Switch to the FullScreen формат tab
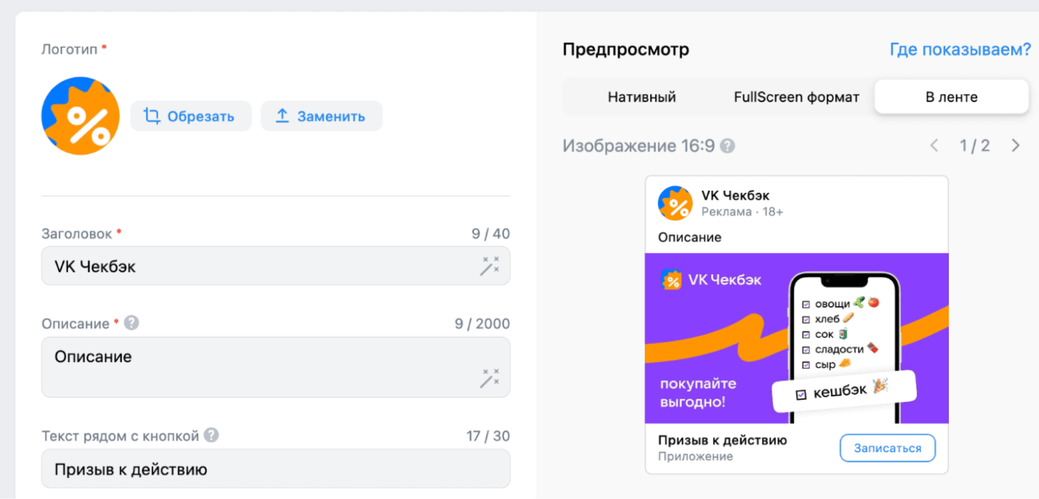Image resolution: width=1039 pixels, height=499 pixels. coord(796,97)
